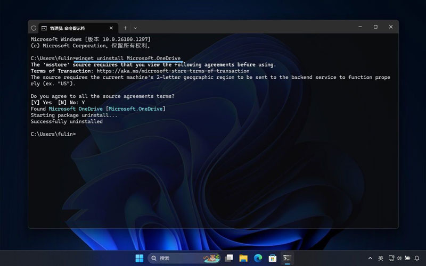Open Microsoft Edge from the taskbar

tap(258, 258)
